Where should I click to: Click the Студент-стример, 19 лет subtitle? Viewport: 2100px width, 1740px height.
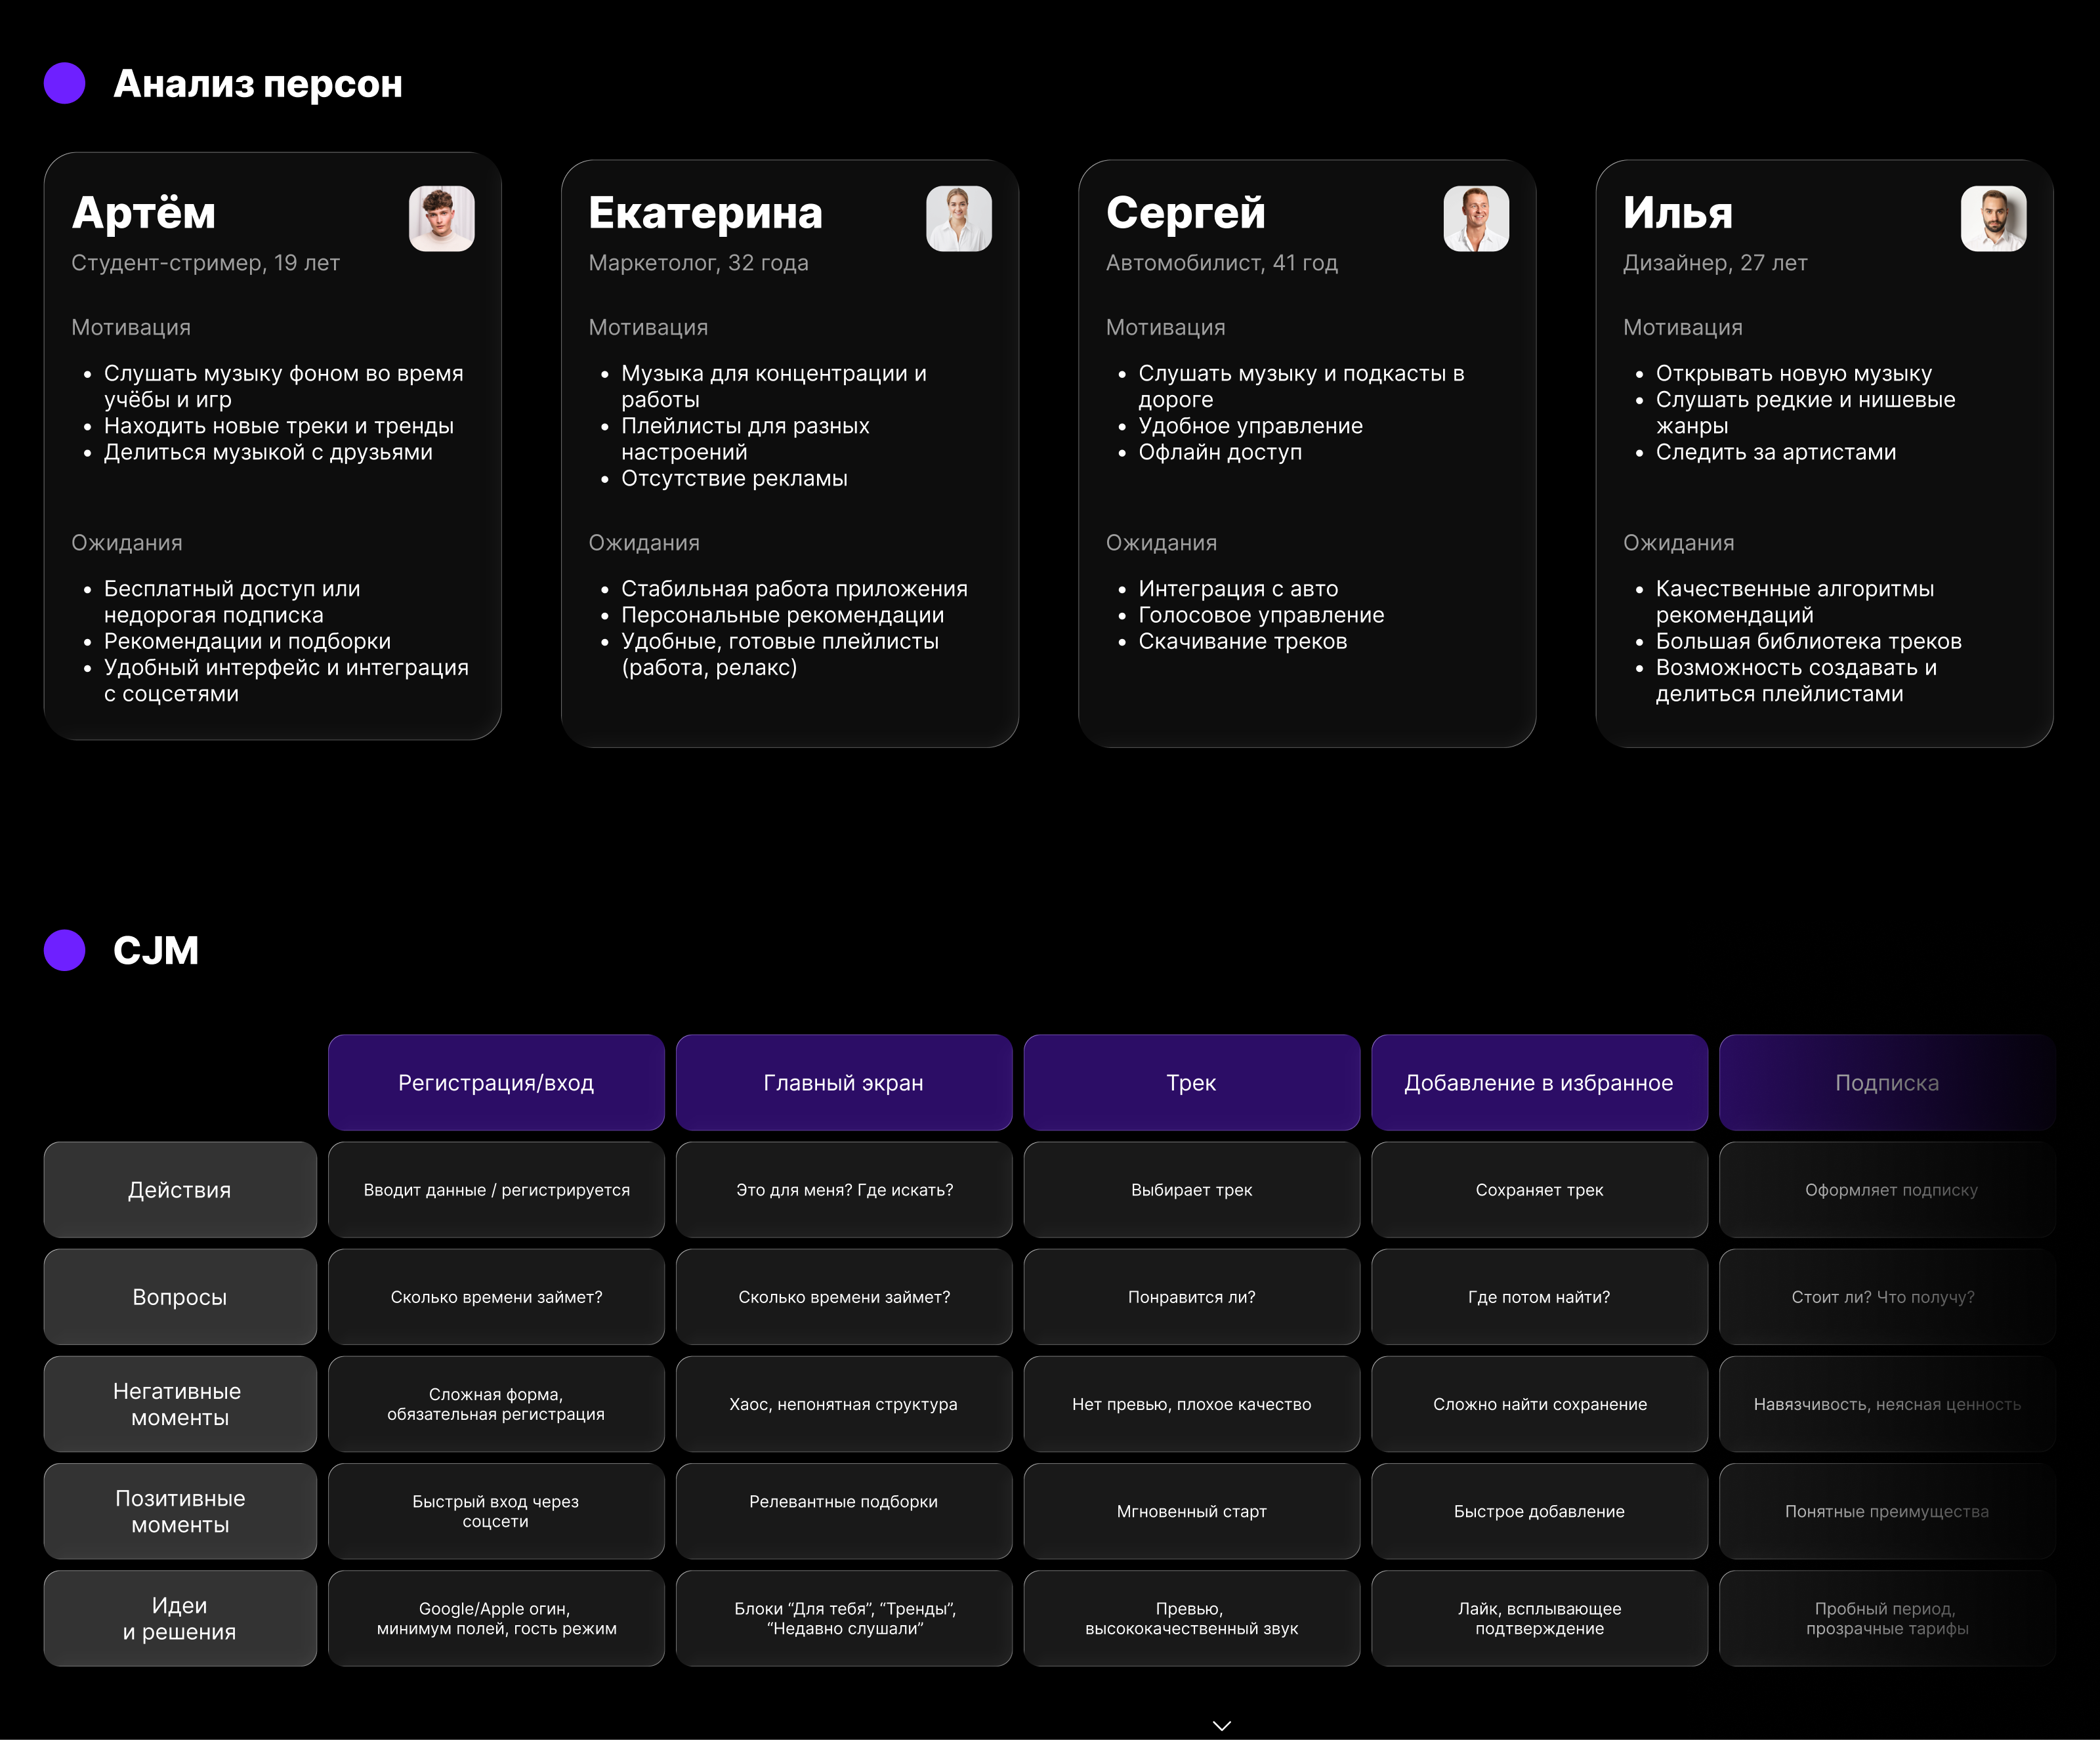(x=205, y=263)
